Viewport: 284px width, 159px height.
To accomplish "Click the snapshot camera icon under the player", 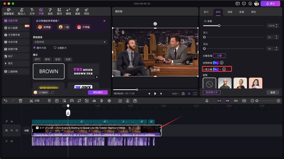I will click(x=183, y=94).
